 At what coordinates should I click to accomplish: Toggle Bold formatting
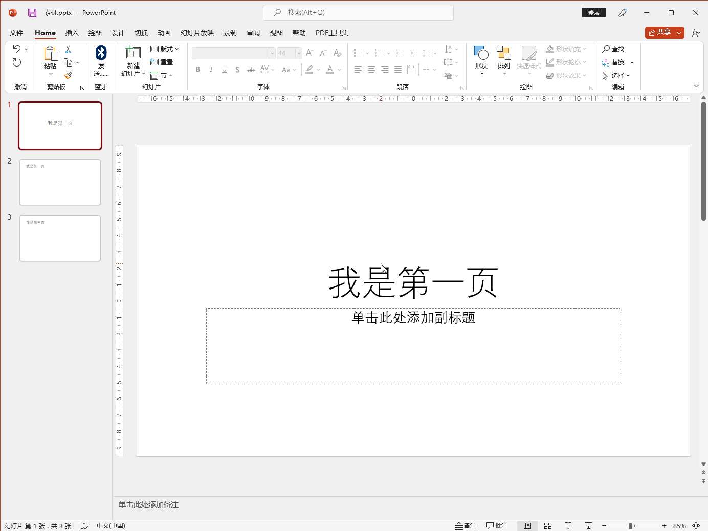click(x=198, y=69)
